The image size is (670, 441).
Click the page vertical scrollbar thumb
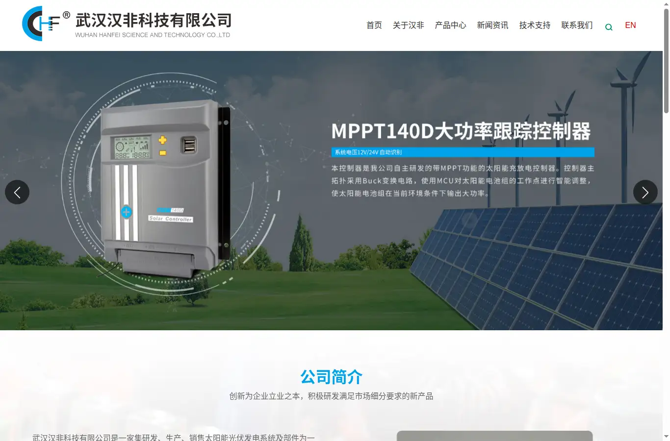coord(666,61)
